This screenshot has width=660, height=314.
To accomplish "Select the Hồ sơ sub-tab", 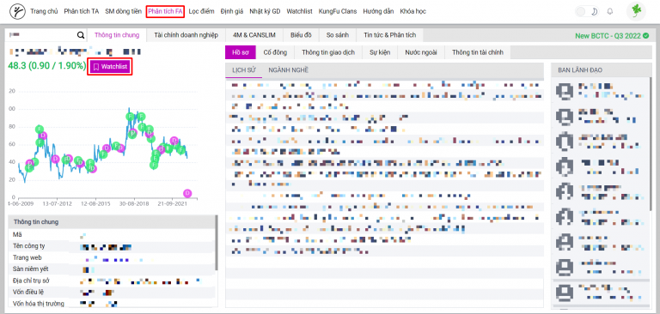I will tap(241, 52).
